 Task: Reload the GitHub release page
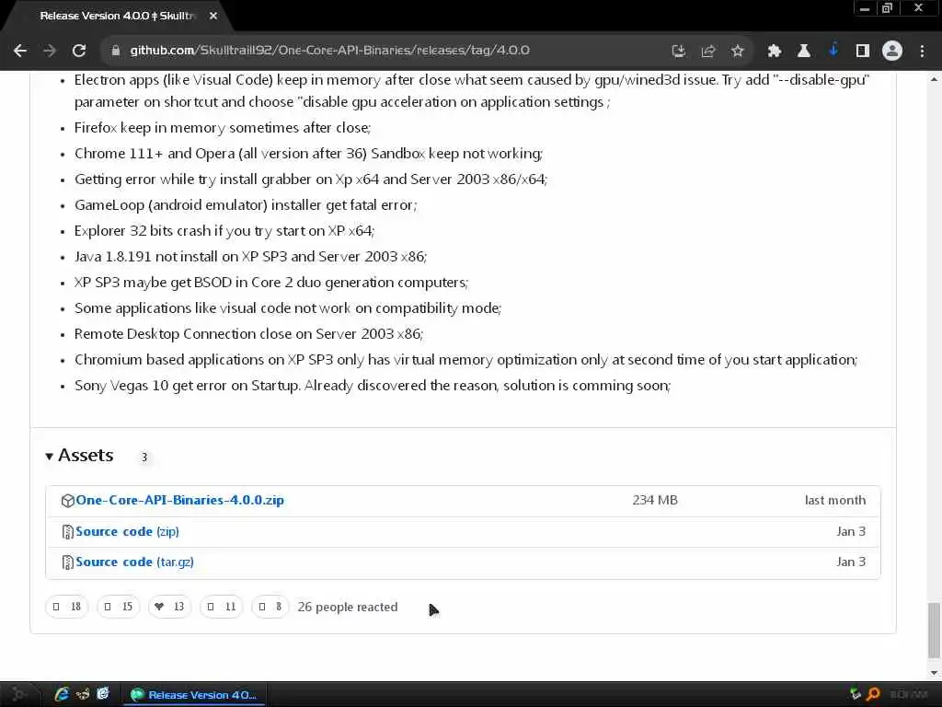79,52
